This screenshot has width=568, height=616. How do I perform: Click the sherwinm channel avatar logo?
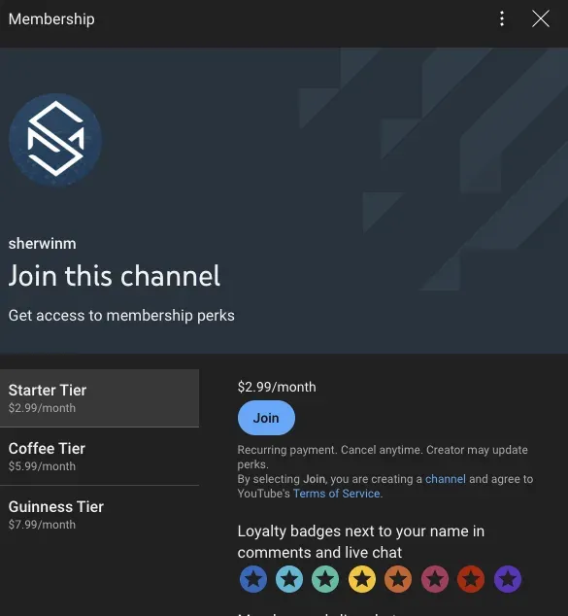click(x=55, y=139)
